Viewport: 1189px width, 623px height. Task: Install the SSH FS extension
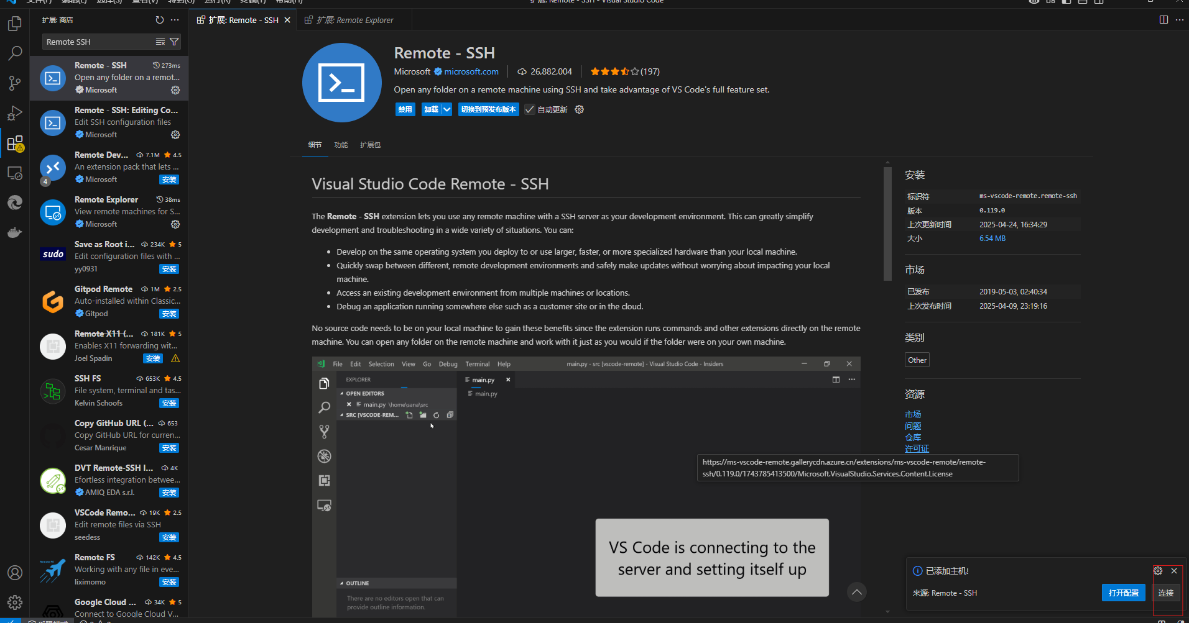click(169, 403)
